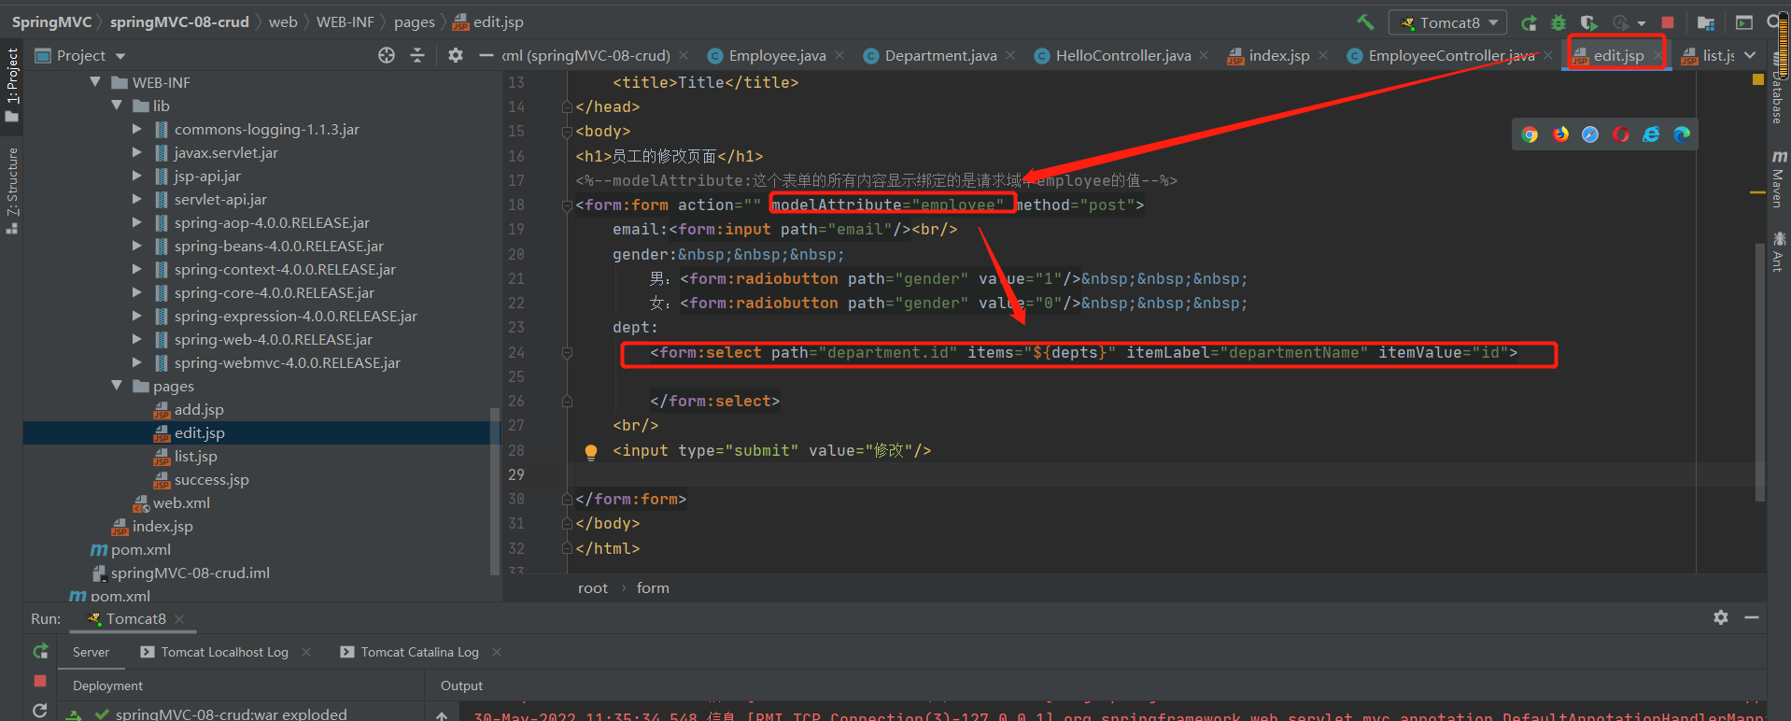Open in Safari browser icon

click(x=1590, y=134)
